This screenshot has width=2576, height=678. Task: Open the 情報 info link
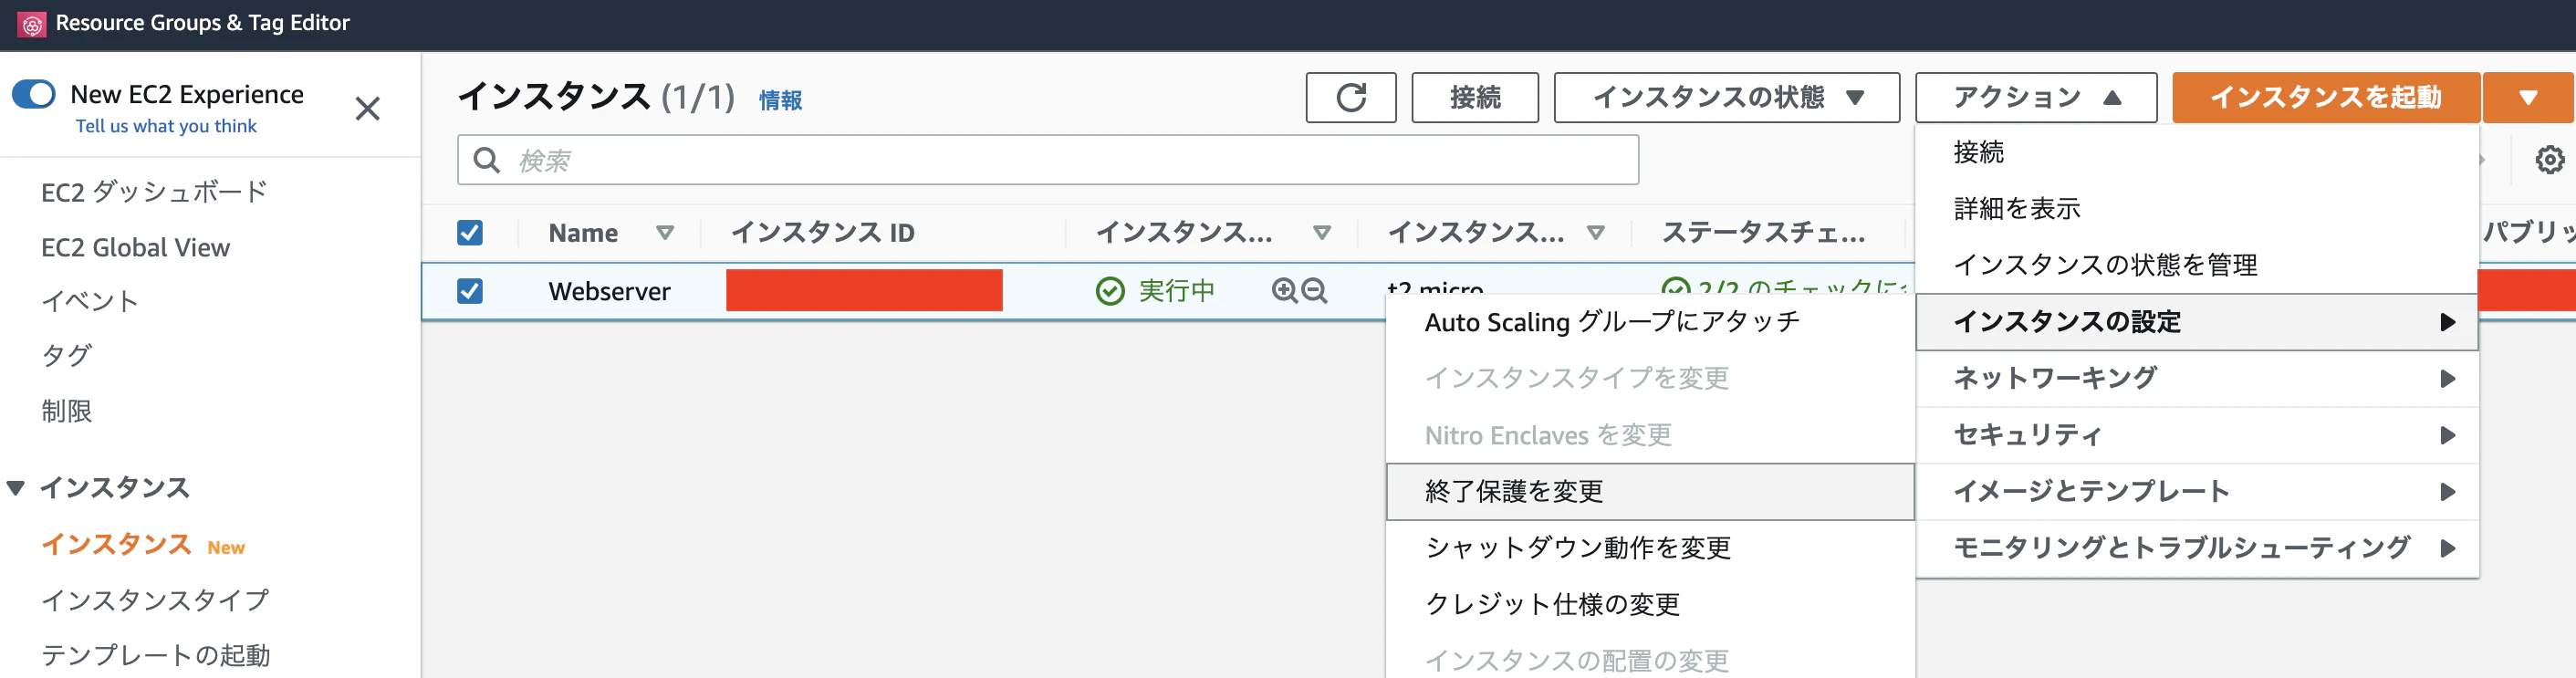click(x=780, y=100)
